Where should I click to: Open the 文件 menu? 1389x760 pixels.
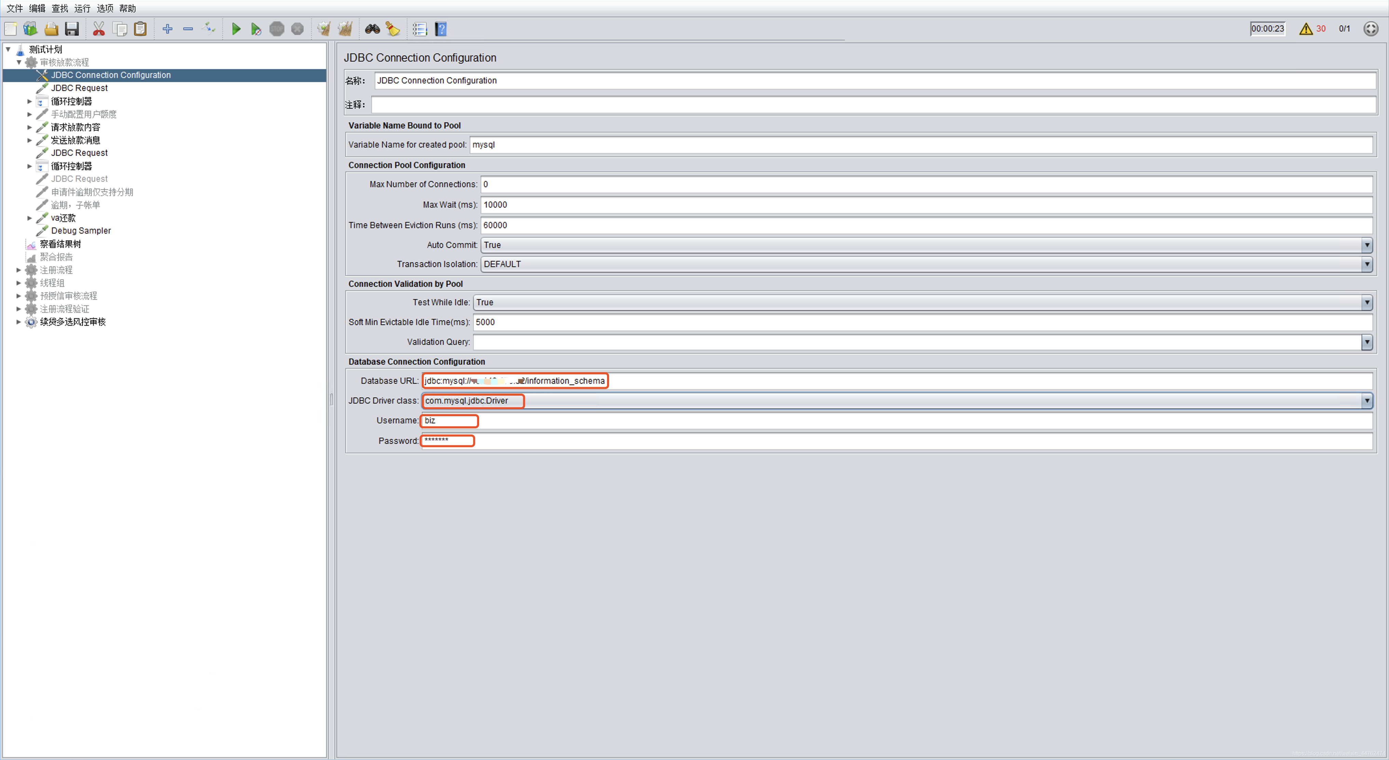point(15,8)
